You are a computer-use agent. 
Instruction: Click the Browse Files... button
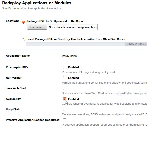[136, 44]
